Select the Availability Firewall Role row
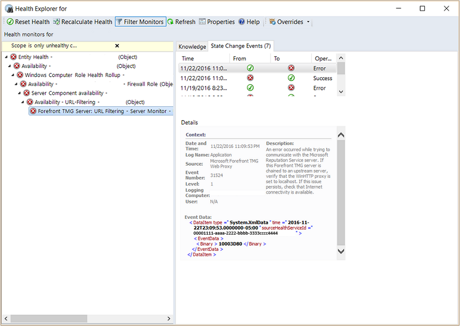This screenshot has height=326, width=460. 96,84
